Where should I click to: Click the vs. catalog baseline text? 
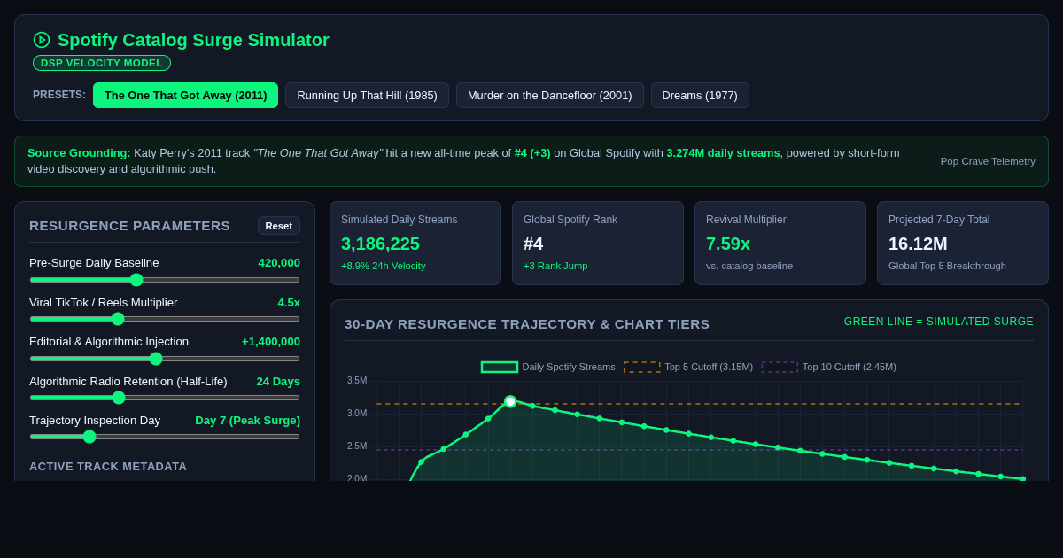click(749, 266)
